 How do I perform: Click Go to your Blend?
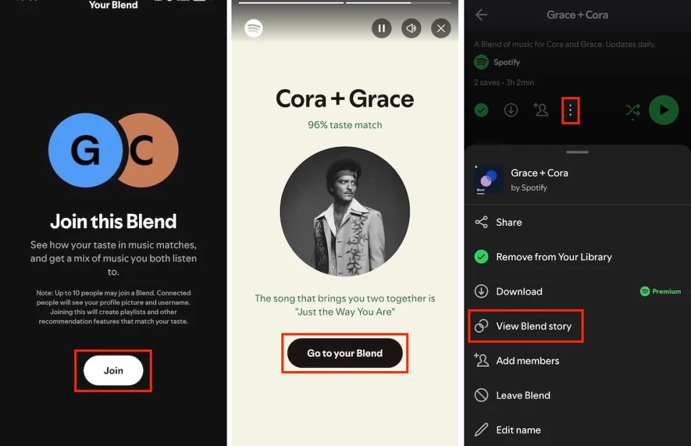tap(345, 353)
